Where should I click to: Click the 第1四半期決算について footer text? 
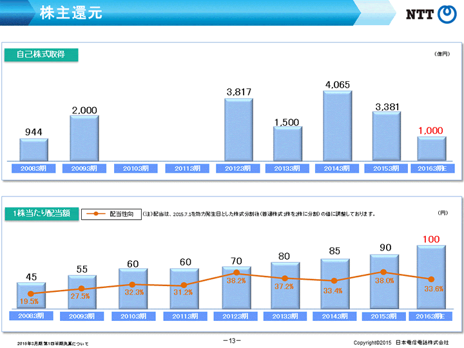pyautogui.click(x=66, y=343)
